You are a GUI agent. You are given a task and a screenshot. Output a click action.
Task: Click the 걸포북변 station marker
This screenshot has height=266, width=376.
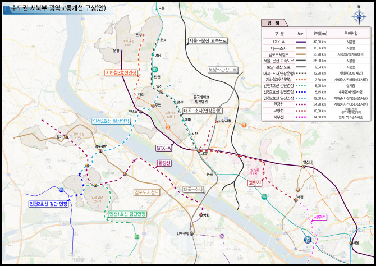point(101,152)
